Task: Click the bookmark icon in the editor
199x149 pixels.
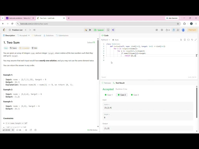Action: coord(185,40)
